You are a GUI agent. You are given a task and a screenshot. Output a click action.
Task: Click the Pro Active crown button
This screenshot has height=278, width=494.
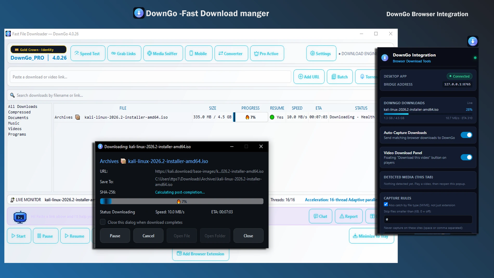pyautogui.click(x=267, y=53)
